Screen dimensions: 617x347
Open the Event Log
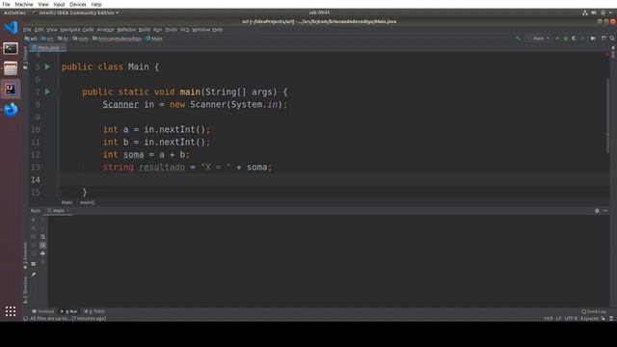pos(594,311)
